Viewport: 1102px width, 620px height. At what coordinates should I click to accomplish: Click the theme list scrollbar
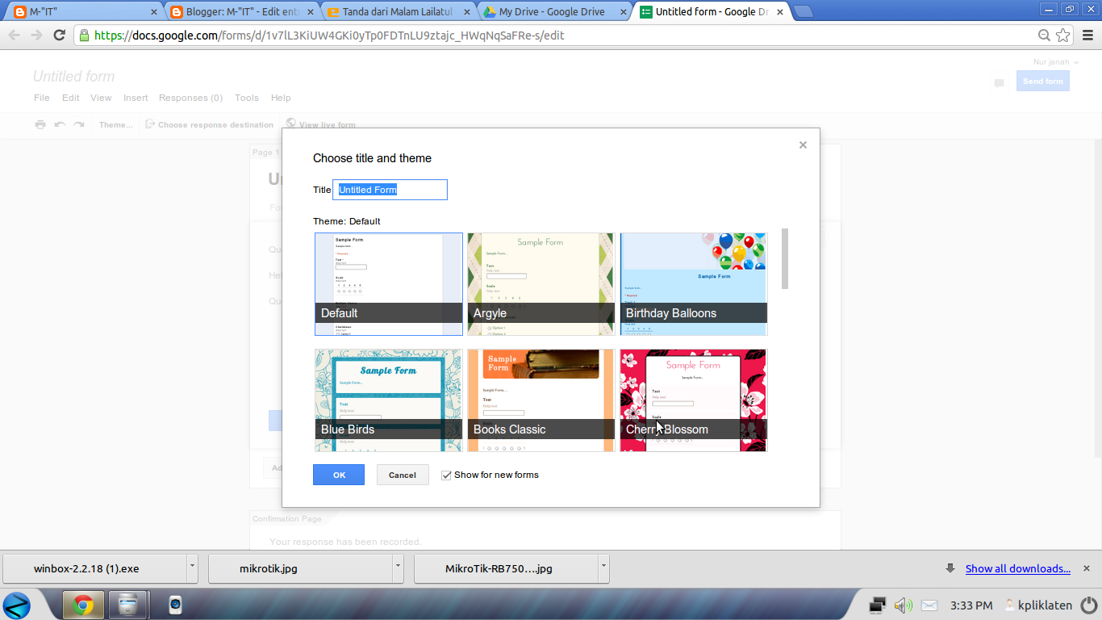785,258
